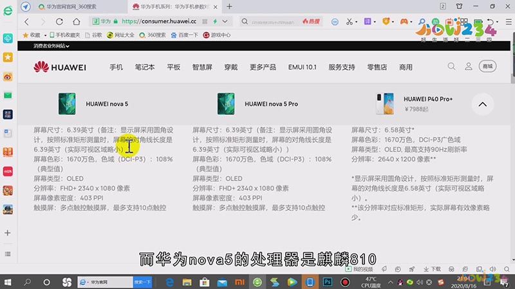Launch Photoshop from the taskbar
This screenshot has height=289, width=515.
[x=328, y=282]
